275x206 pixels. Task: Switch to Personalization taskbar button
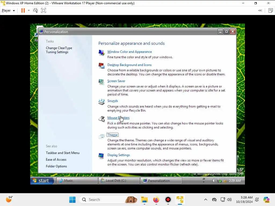161,181
